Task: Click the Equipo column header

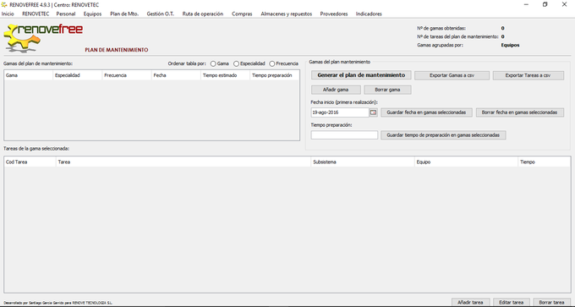Action: [x=467, y=162]
